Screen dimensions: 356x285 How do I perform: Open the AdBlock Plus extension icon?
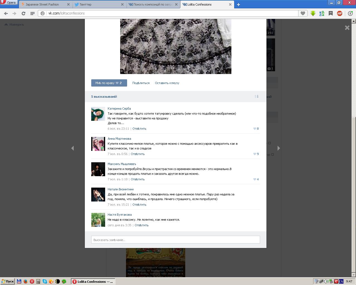[340, 13]
